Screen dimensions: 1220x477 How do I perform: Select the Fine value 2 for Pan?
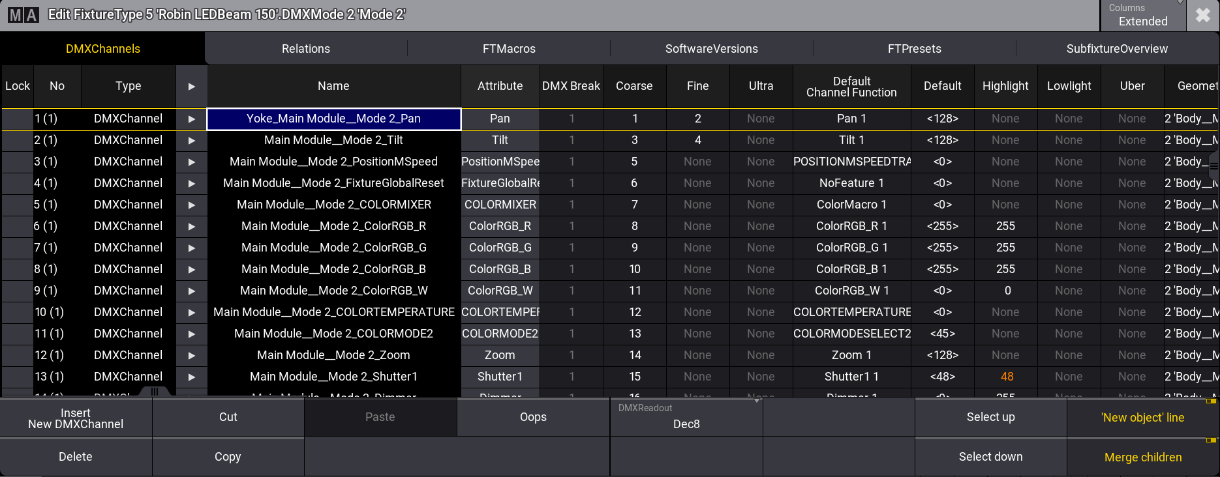(x=697, y=119)
